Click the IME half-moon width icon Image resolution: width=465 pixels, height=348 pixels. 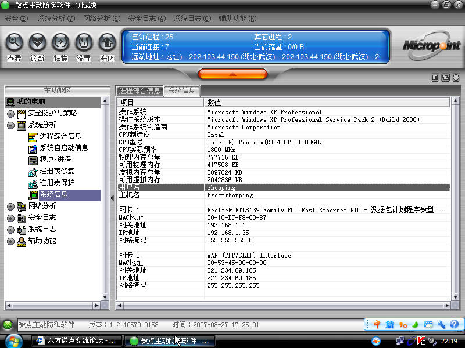tap(415, 325)
